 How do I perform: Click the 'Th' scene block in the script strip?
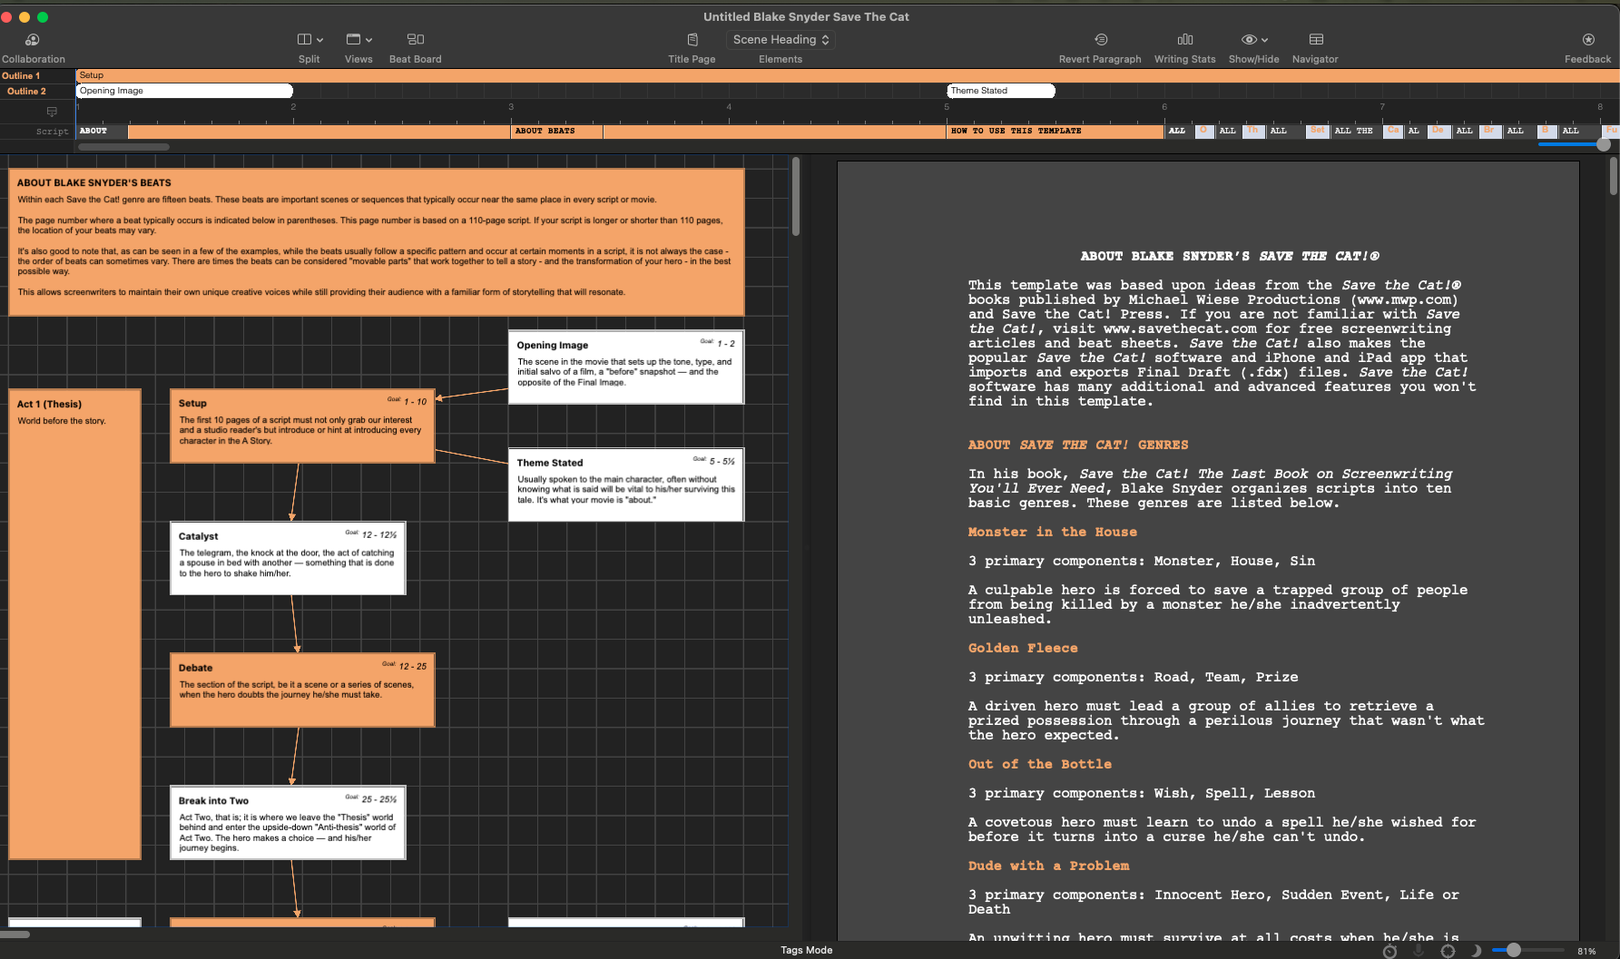(1253, 131)
